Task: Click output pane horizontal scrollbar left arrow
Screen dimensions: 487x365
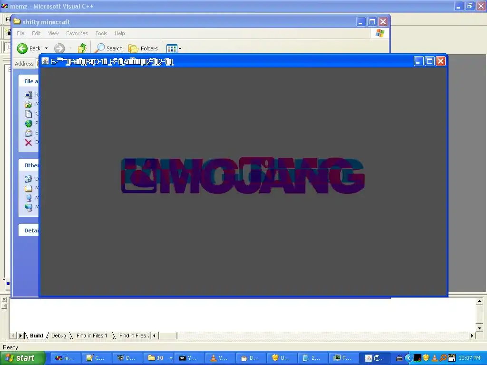Action: [x=154, y=336]
